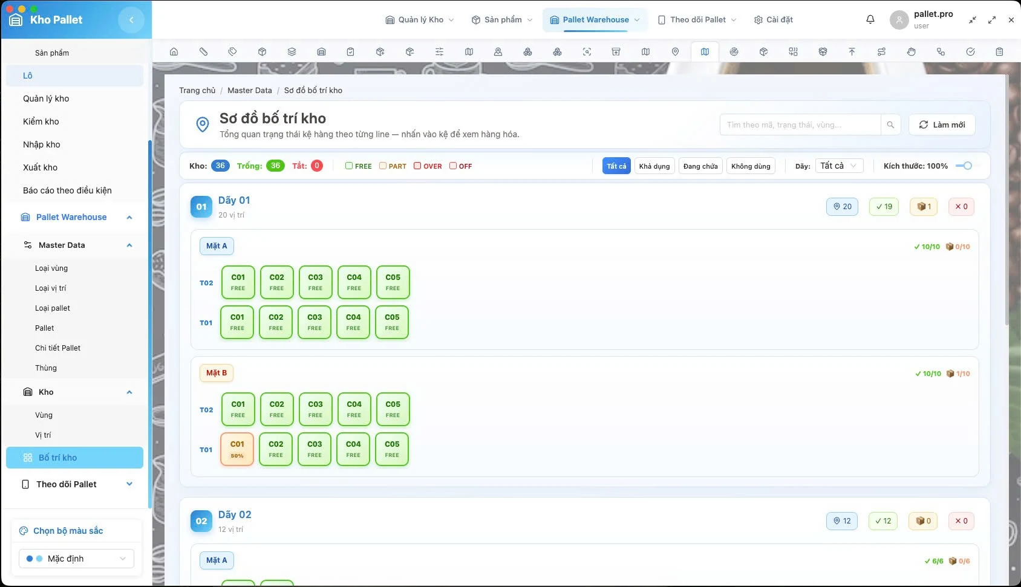Focus the Tìm theo mã search field

coord(800,125)
